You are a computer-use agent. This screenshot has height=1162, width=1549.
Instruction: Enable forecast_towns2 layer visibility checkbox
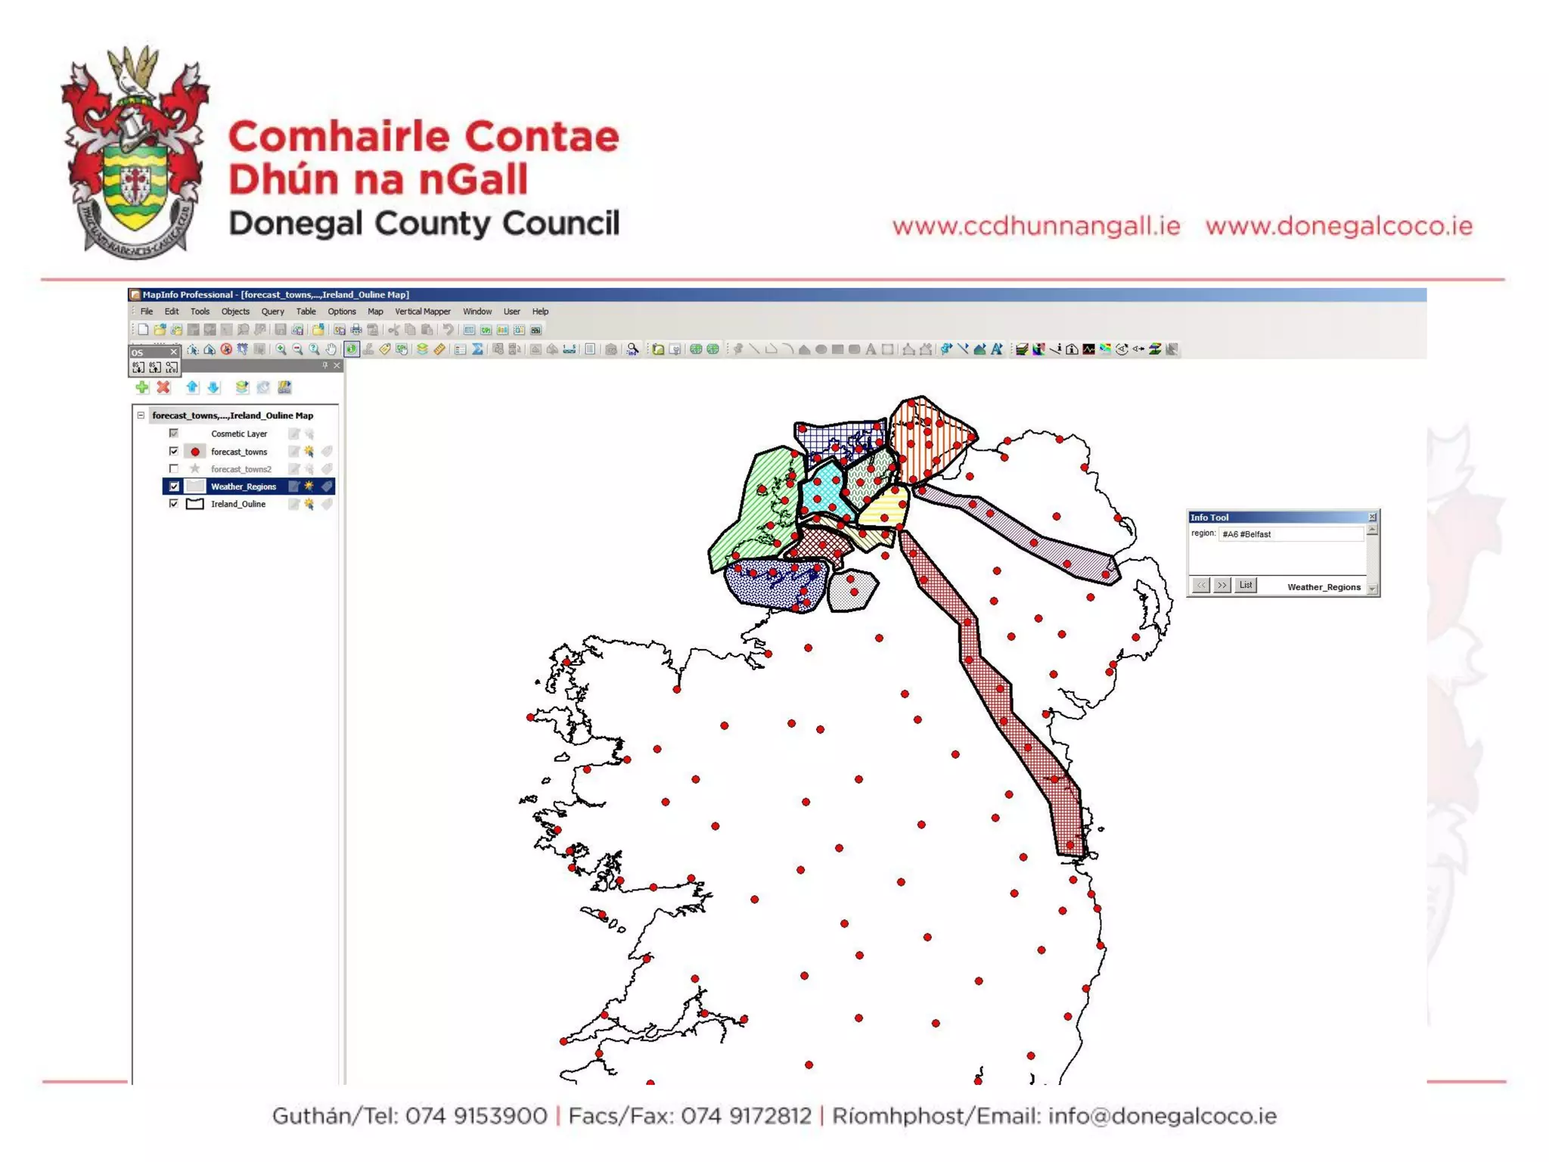174,468
